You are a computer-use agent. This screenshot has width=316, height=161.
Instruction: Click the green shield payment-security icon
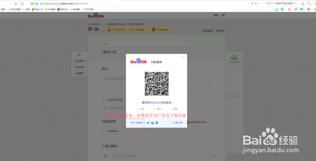[308, 9]
